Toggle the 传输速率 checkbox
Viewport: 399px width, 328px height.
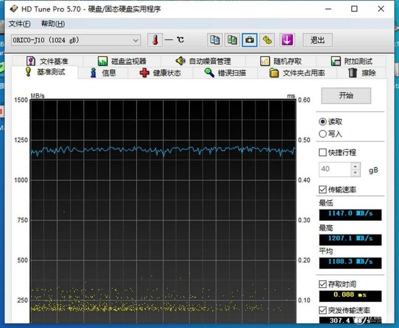pos(323,190)
